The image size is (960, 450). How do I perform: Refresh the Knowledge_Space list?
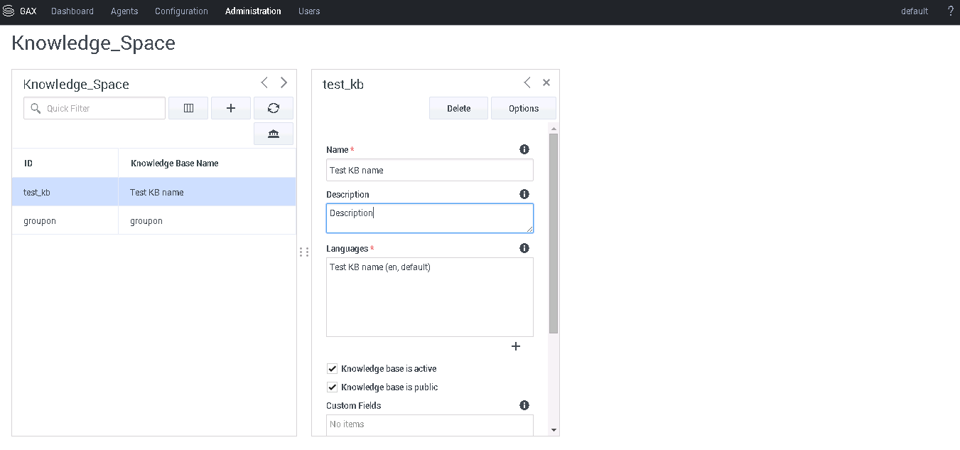coord(274,108)
